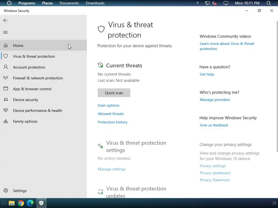The width and height of the screenshot is (278, 208).
Task: Open Privacy dashboard link
Action: (215, 173)
